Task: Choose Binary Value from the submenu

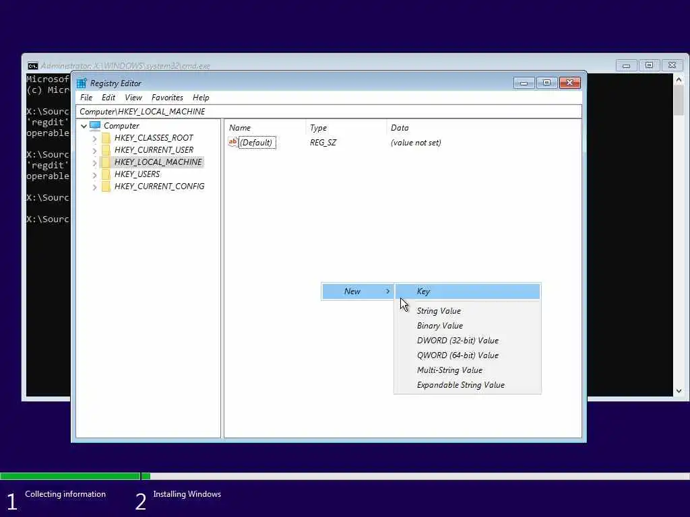Action: pos(468,326)
